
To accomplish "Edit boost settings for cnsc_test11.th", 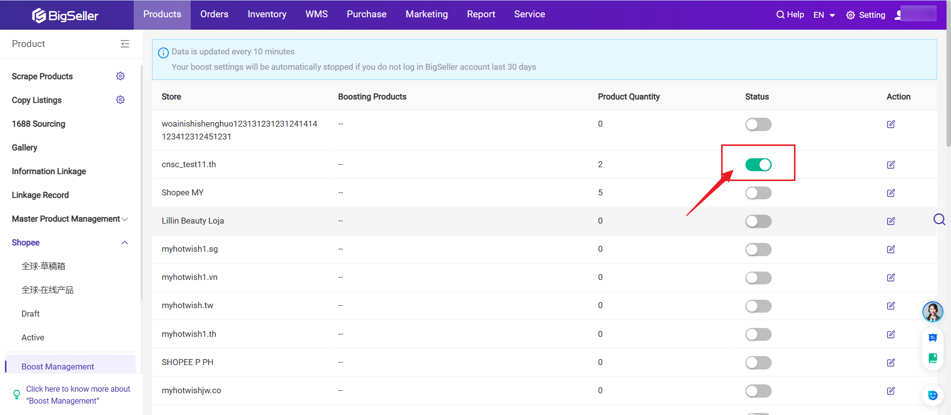I will [891, 165].
